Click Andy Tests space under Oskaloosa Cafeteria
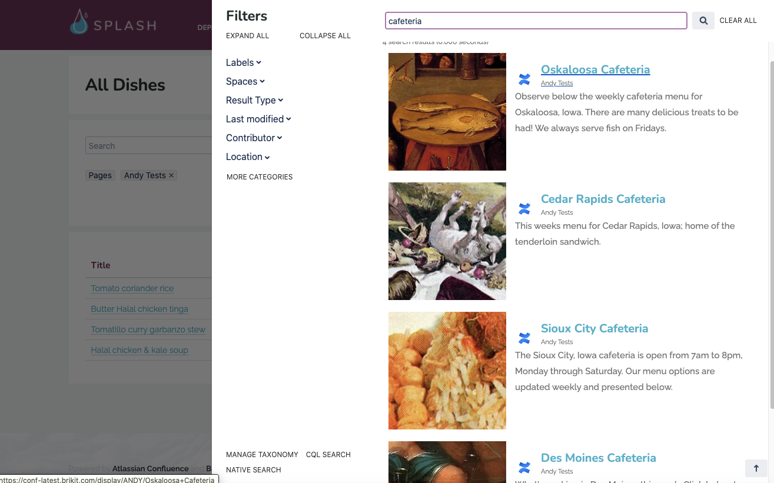774x483 pixels. coord(557,83)
